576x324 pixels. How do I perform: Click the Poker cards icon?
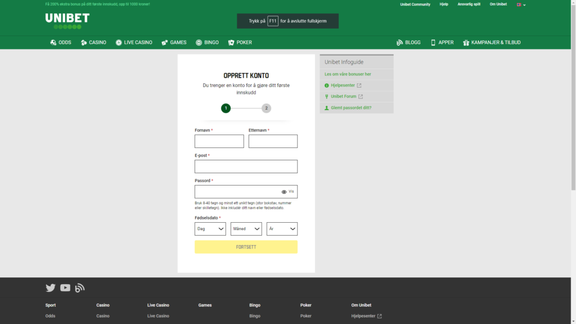(x=231, y=43)
